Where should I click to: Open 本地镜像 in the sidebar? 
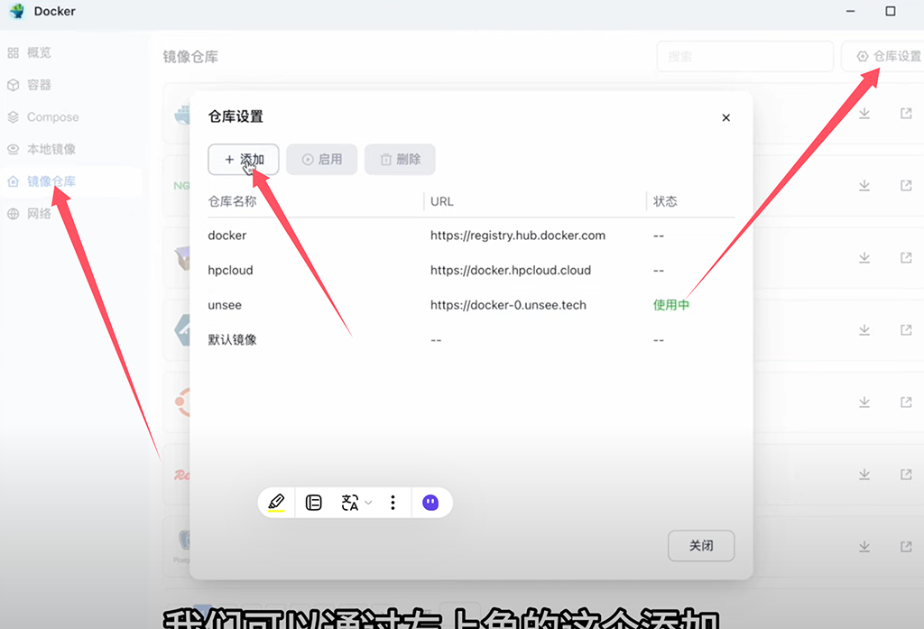click(x=51, y=149)
